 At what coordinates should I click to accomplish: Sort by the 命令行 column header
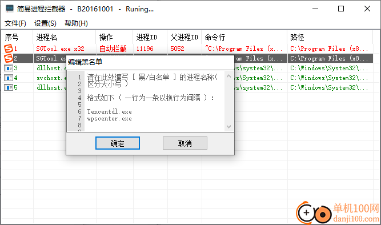(244, 37)
